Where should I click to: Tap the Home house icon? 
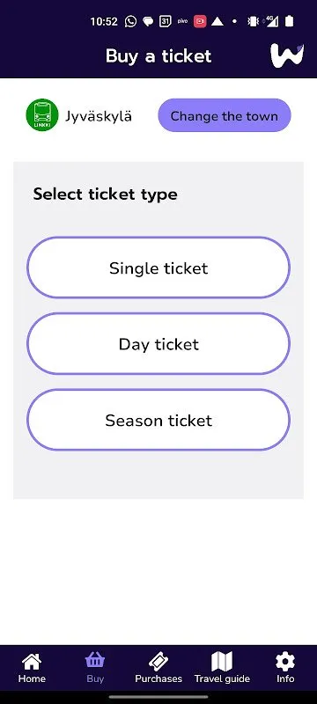click(32, 662)
